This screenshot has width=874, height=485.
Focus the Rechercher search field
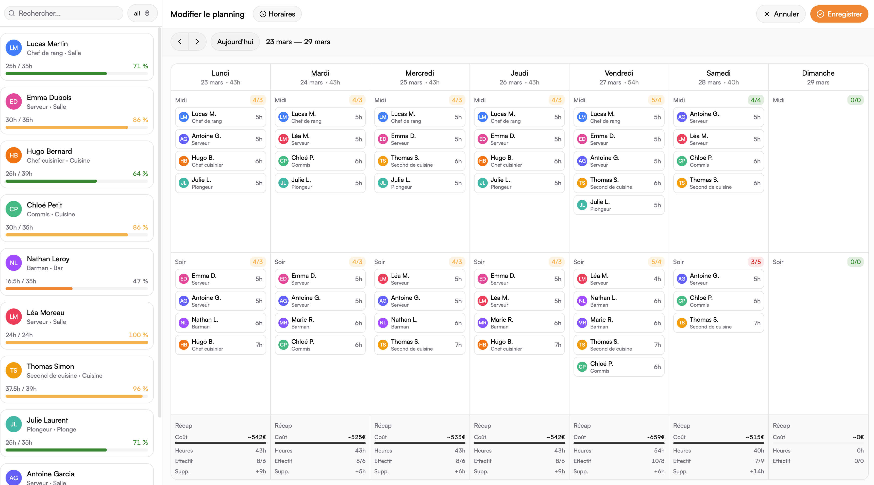pyautogui.click(x=68, y=13)
